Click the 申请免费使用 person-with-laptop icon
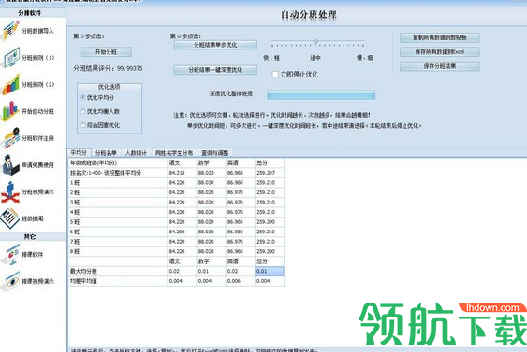527x352 pixels. coord(10,164)
